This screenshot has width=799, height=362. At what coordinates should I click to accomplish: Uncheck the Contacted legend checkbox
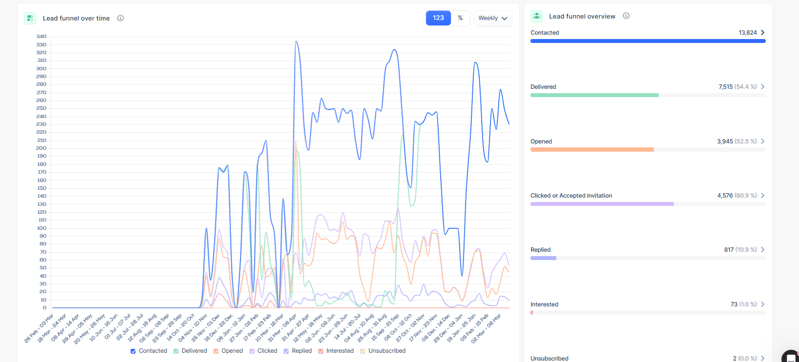click(x=133, y=351)
